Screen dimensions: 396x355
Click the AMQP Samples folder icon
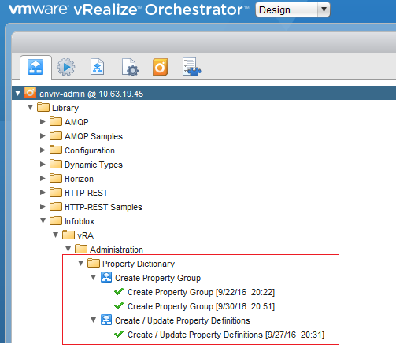[x=56, y=135]
